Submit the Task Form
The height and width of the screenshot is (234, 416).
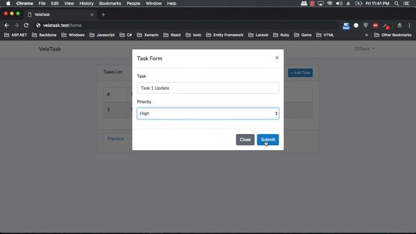(268, 140)
